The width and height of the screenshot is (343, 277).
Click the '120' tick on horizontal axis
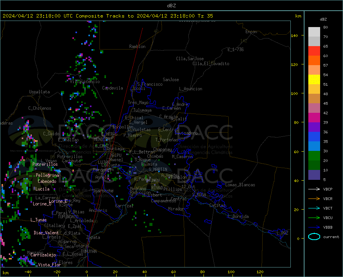(260, 272)
